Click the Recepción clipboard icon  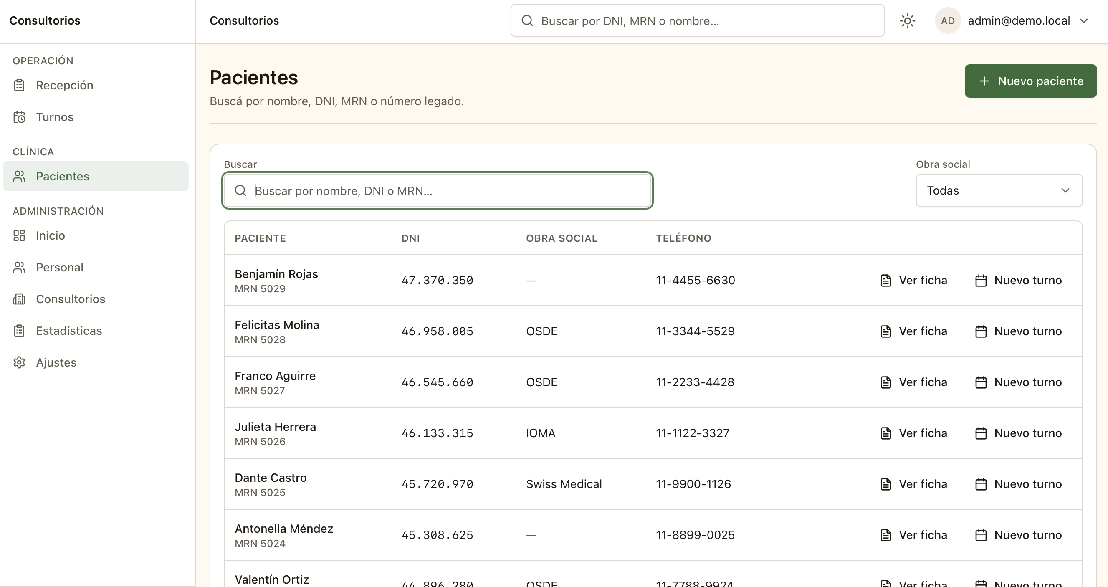(19, 85)
